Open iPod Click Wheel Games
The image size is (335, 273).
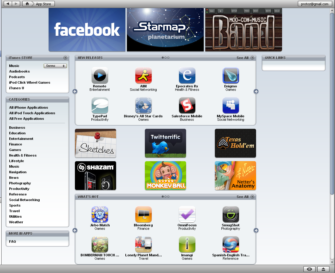[x=29, y=82]
